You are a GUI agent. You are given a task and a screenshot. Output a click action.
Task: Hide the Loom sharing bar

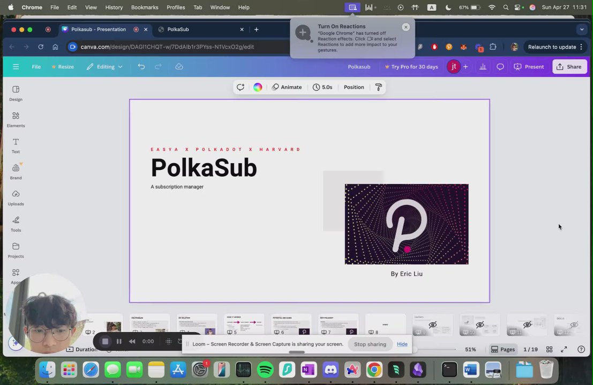coord(402,344)
